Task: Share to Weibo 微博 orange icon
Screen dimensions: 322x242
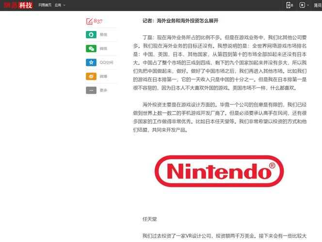Action: click(x=91, y=76)
